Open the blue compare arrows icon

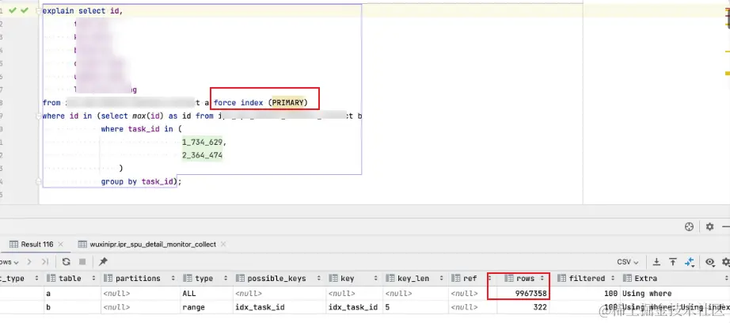point(690,262)
